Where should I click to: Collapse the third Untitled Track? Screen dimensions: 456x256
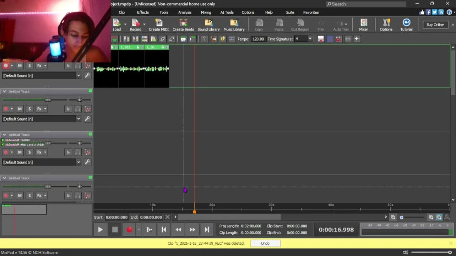click(x=5, y=135)
